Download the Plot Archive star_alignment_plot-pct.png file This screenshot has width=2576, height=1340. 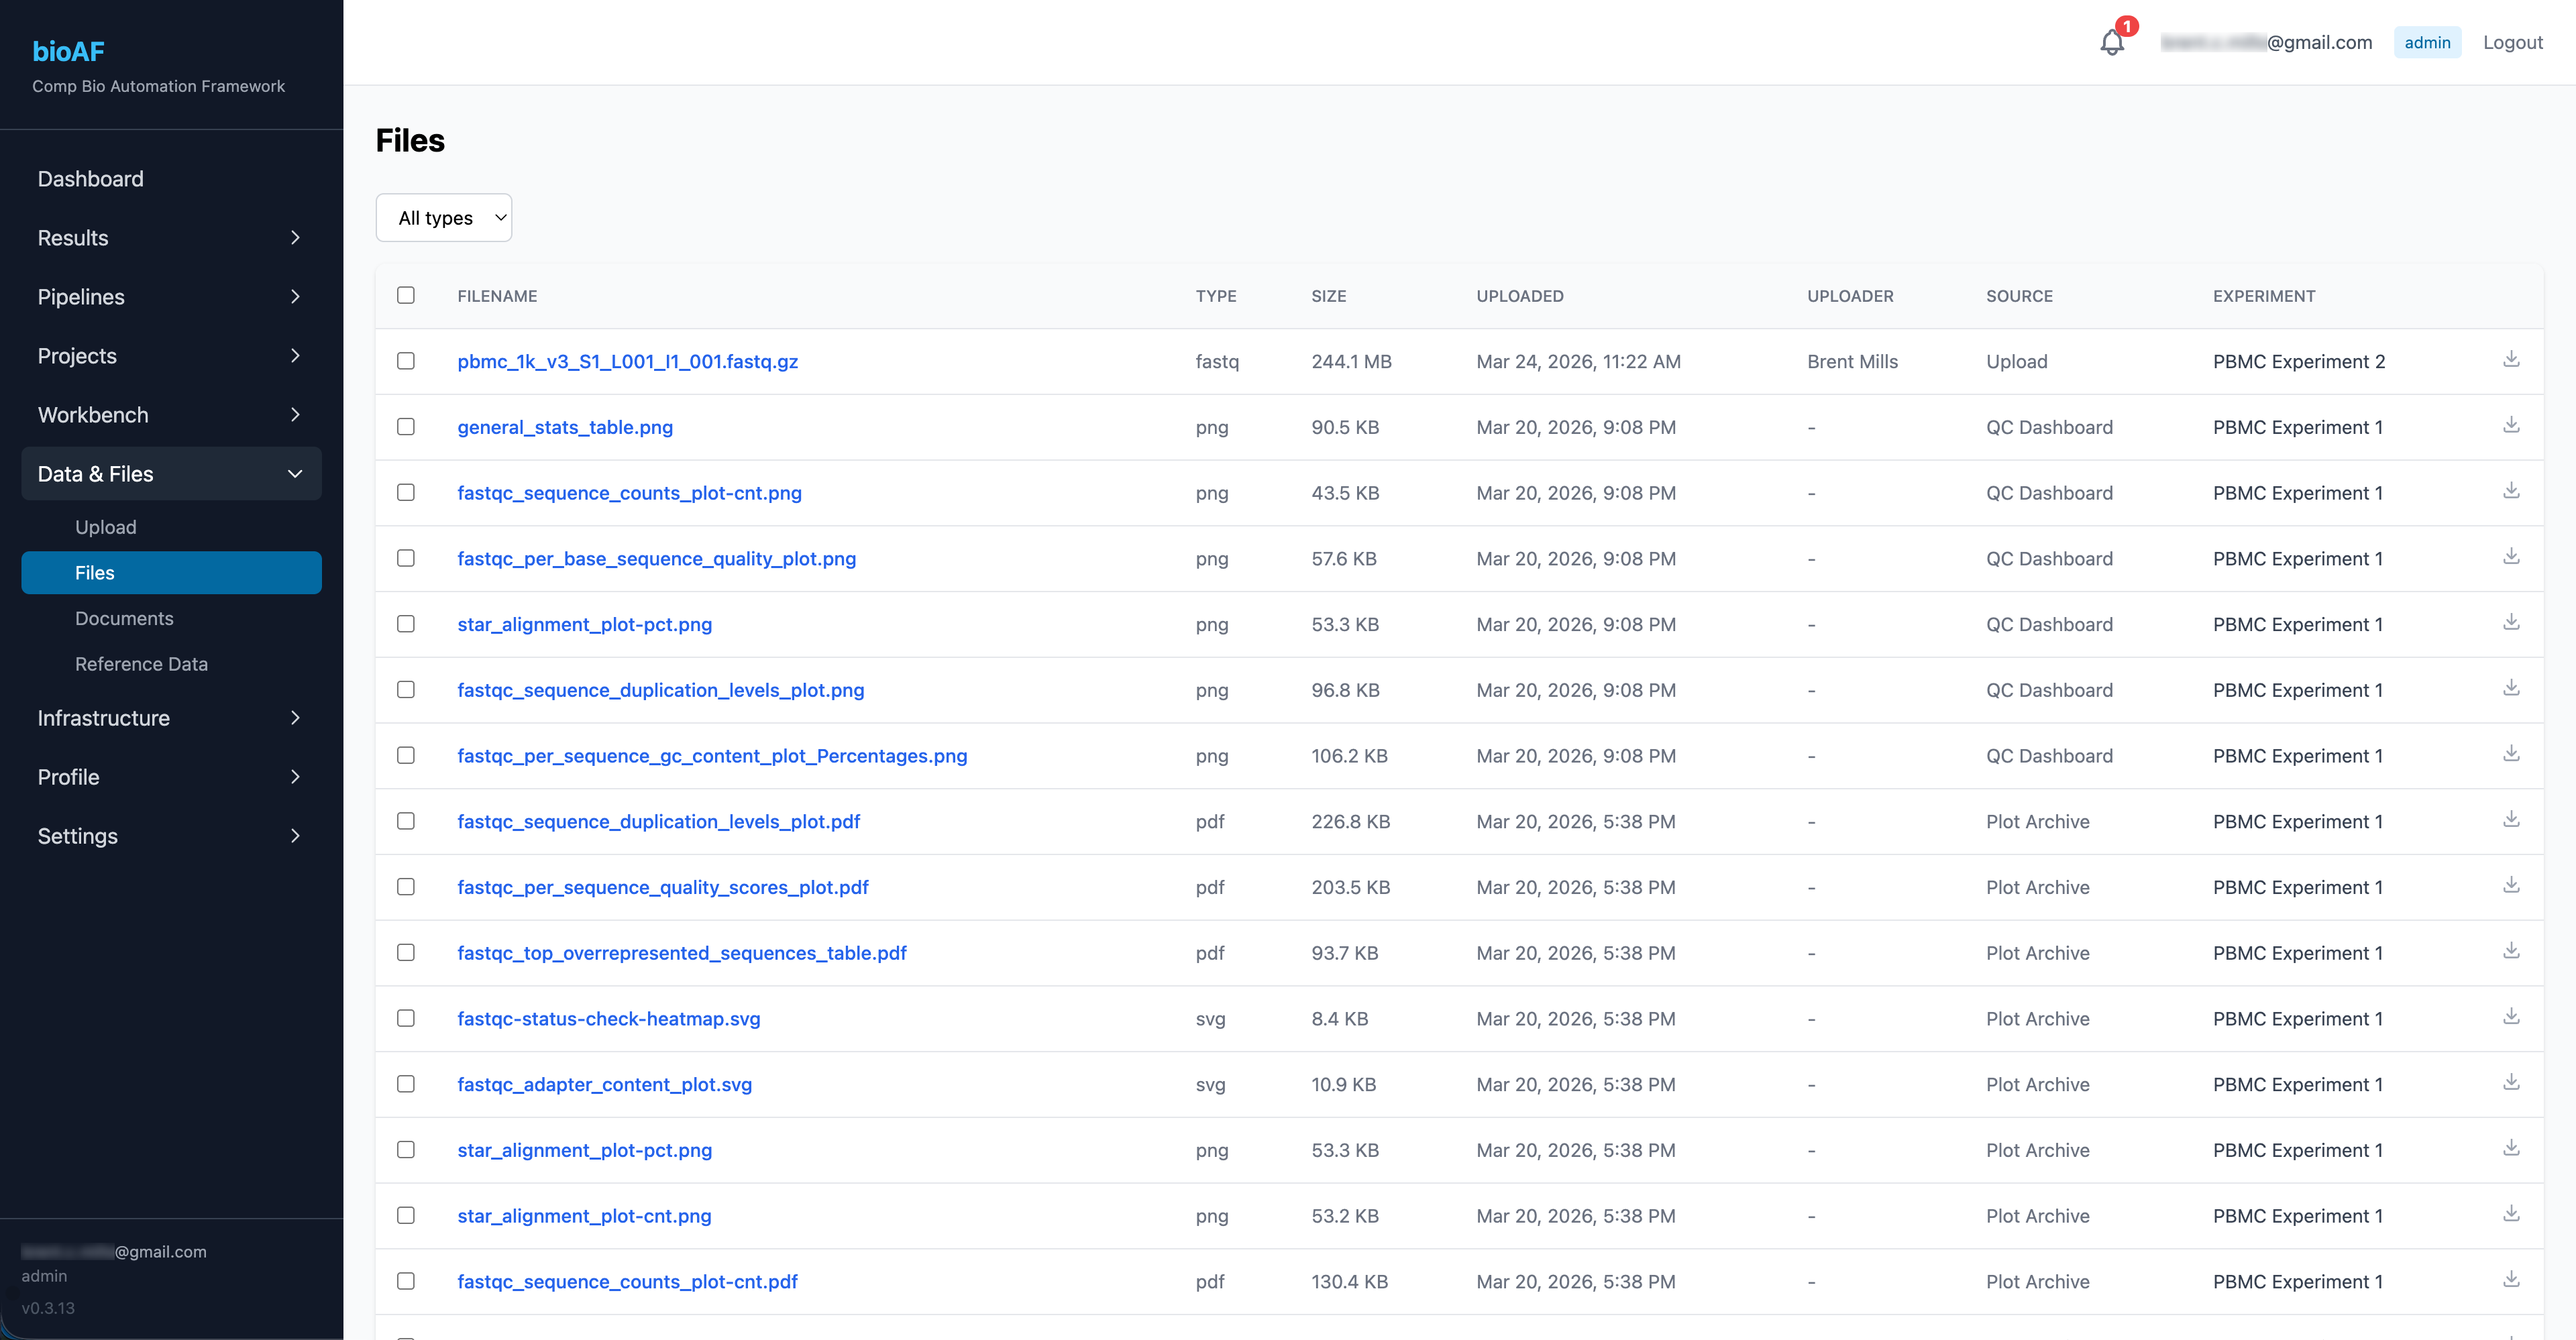[2511, 1148]
